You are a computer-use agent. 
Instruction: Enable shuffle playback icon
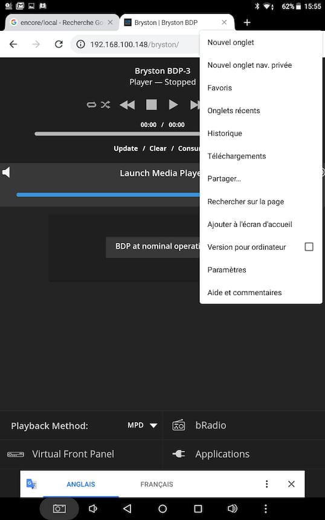(x=106, y=105)
